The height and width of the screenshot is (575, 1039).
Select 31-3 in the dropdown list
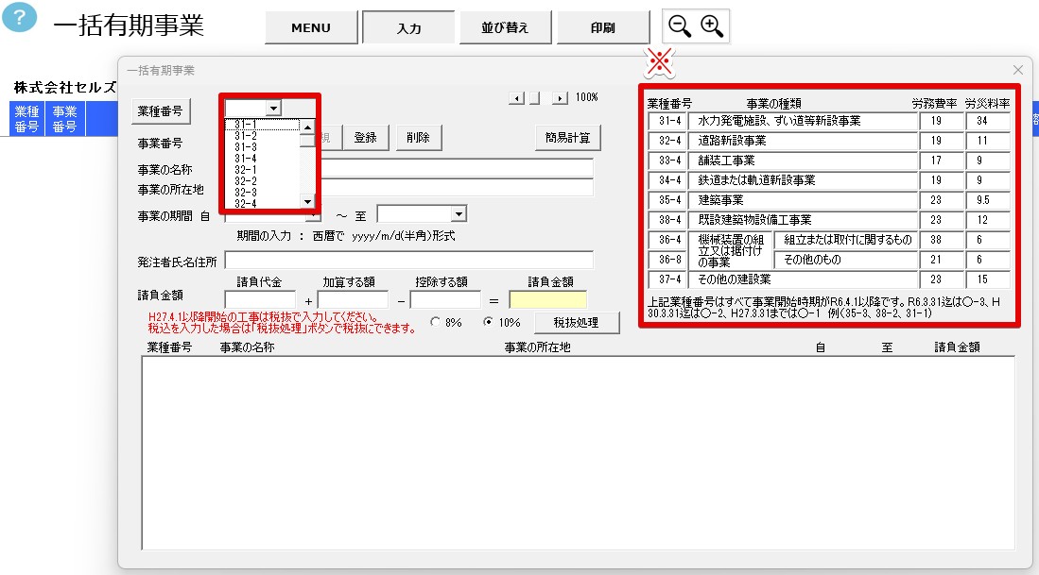click(x=262, y=147)
